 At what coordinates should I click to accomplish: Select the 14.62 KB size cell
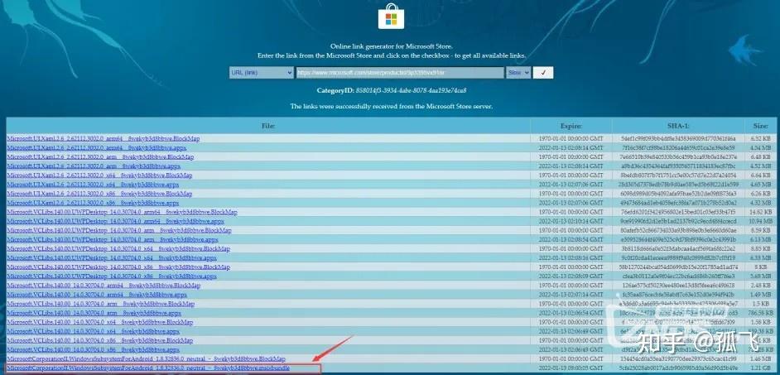[x=759, y=212]
